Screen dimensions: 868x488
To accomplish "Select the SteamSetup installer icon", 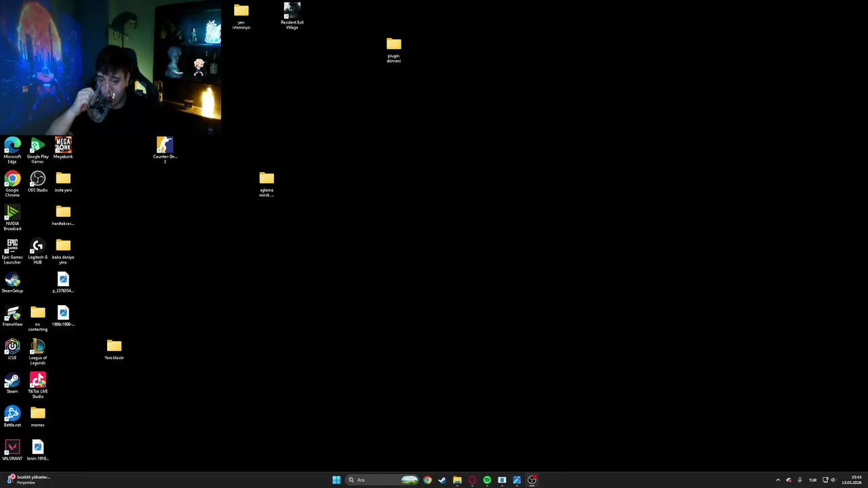I will 12,283.
